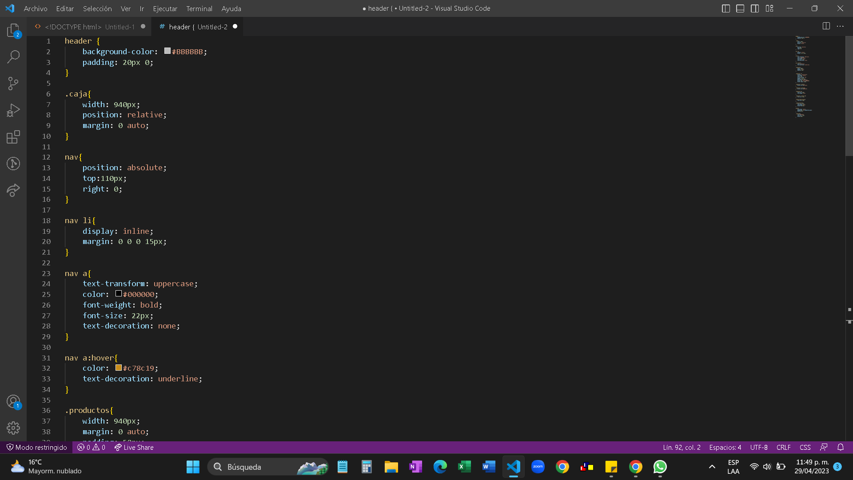853x480 pixels.
Task: Open the Editar menu
Action: (65, 8)
